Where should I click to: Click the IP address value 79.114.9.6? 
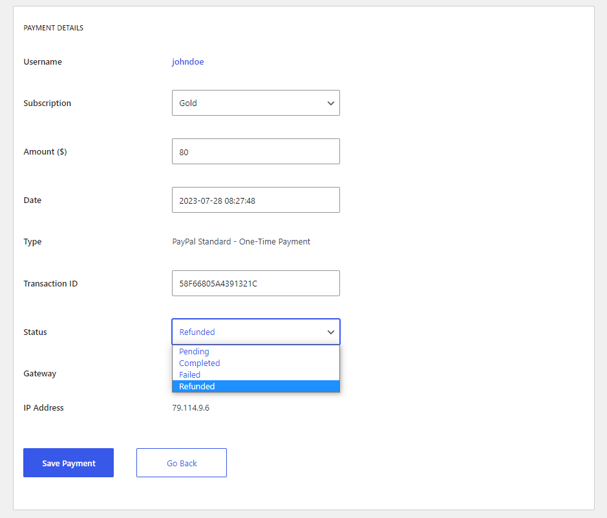point(191,407)
